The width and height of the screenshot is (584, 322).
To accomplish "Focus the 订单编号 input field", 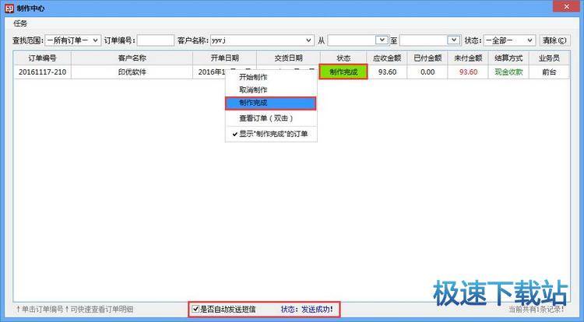I will click(155, 40).
